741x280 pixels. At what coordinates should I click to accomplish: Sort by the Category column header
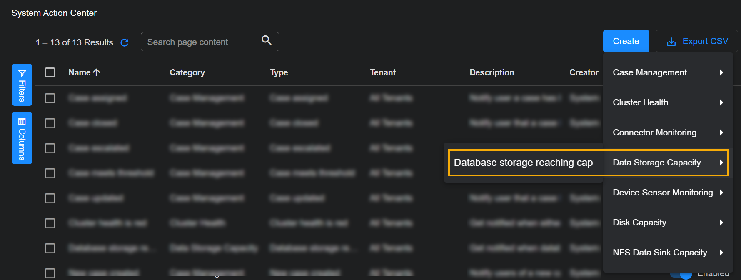click(x=187, y=72)
